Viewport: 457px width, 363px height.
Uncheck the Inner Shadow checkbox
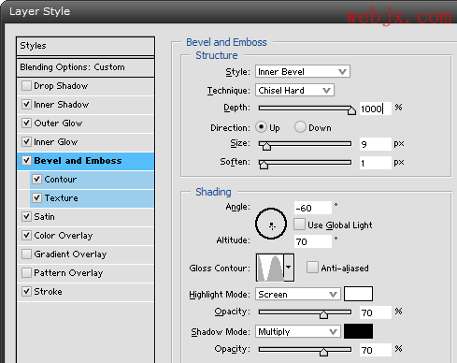pyautogui.click(x=26, y=104)
